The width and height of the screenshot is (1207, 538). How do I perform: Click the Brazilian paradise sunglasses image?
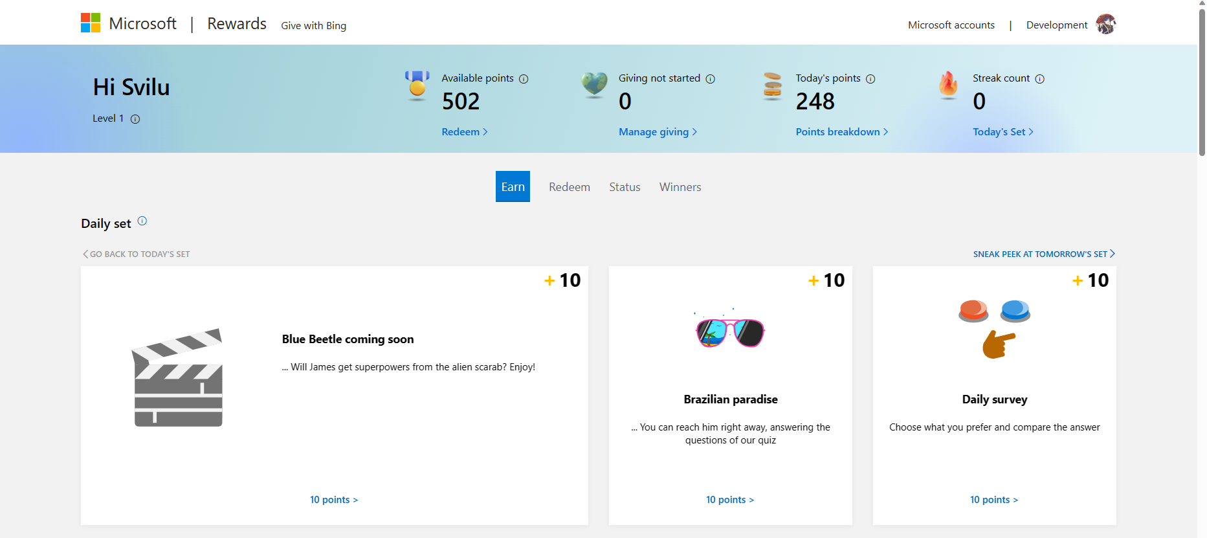pos(731,331)
